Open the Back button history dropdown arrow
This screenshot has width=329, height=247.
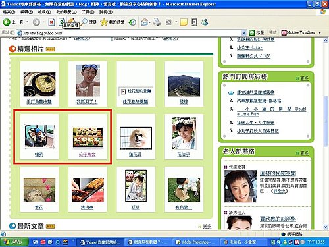[28, 22]
